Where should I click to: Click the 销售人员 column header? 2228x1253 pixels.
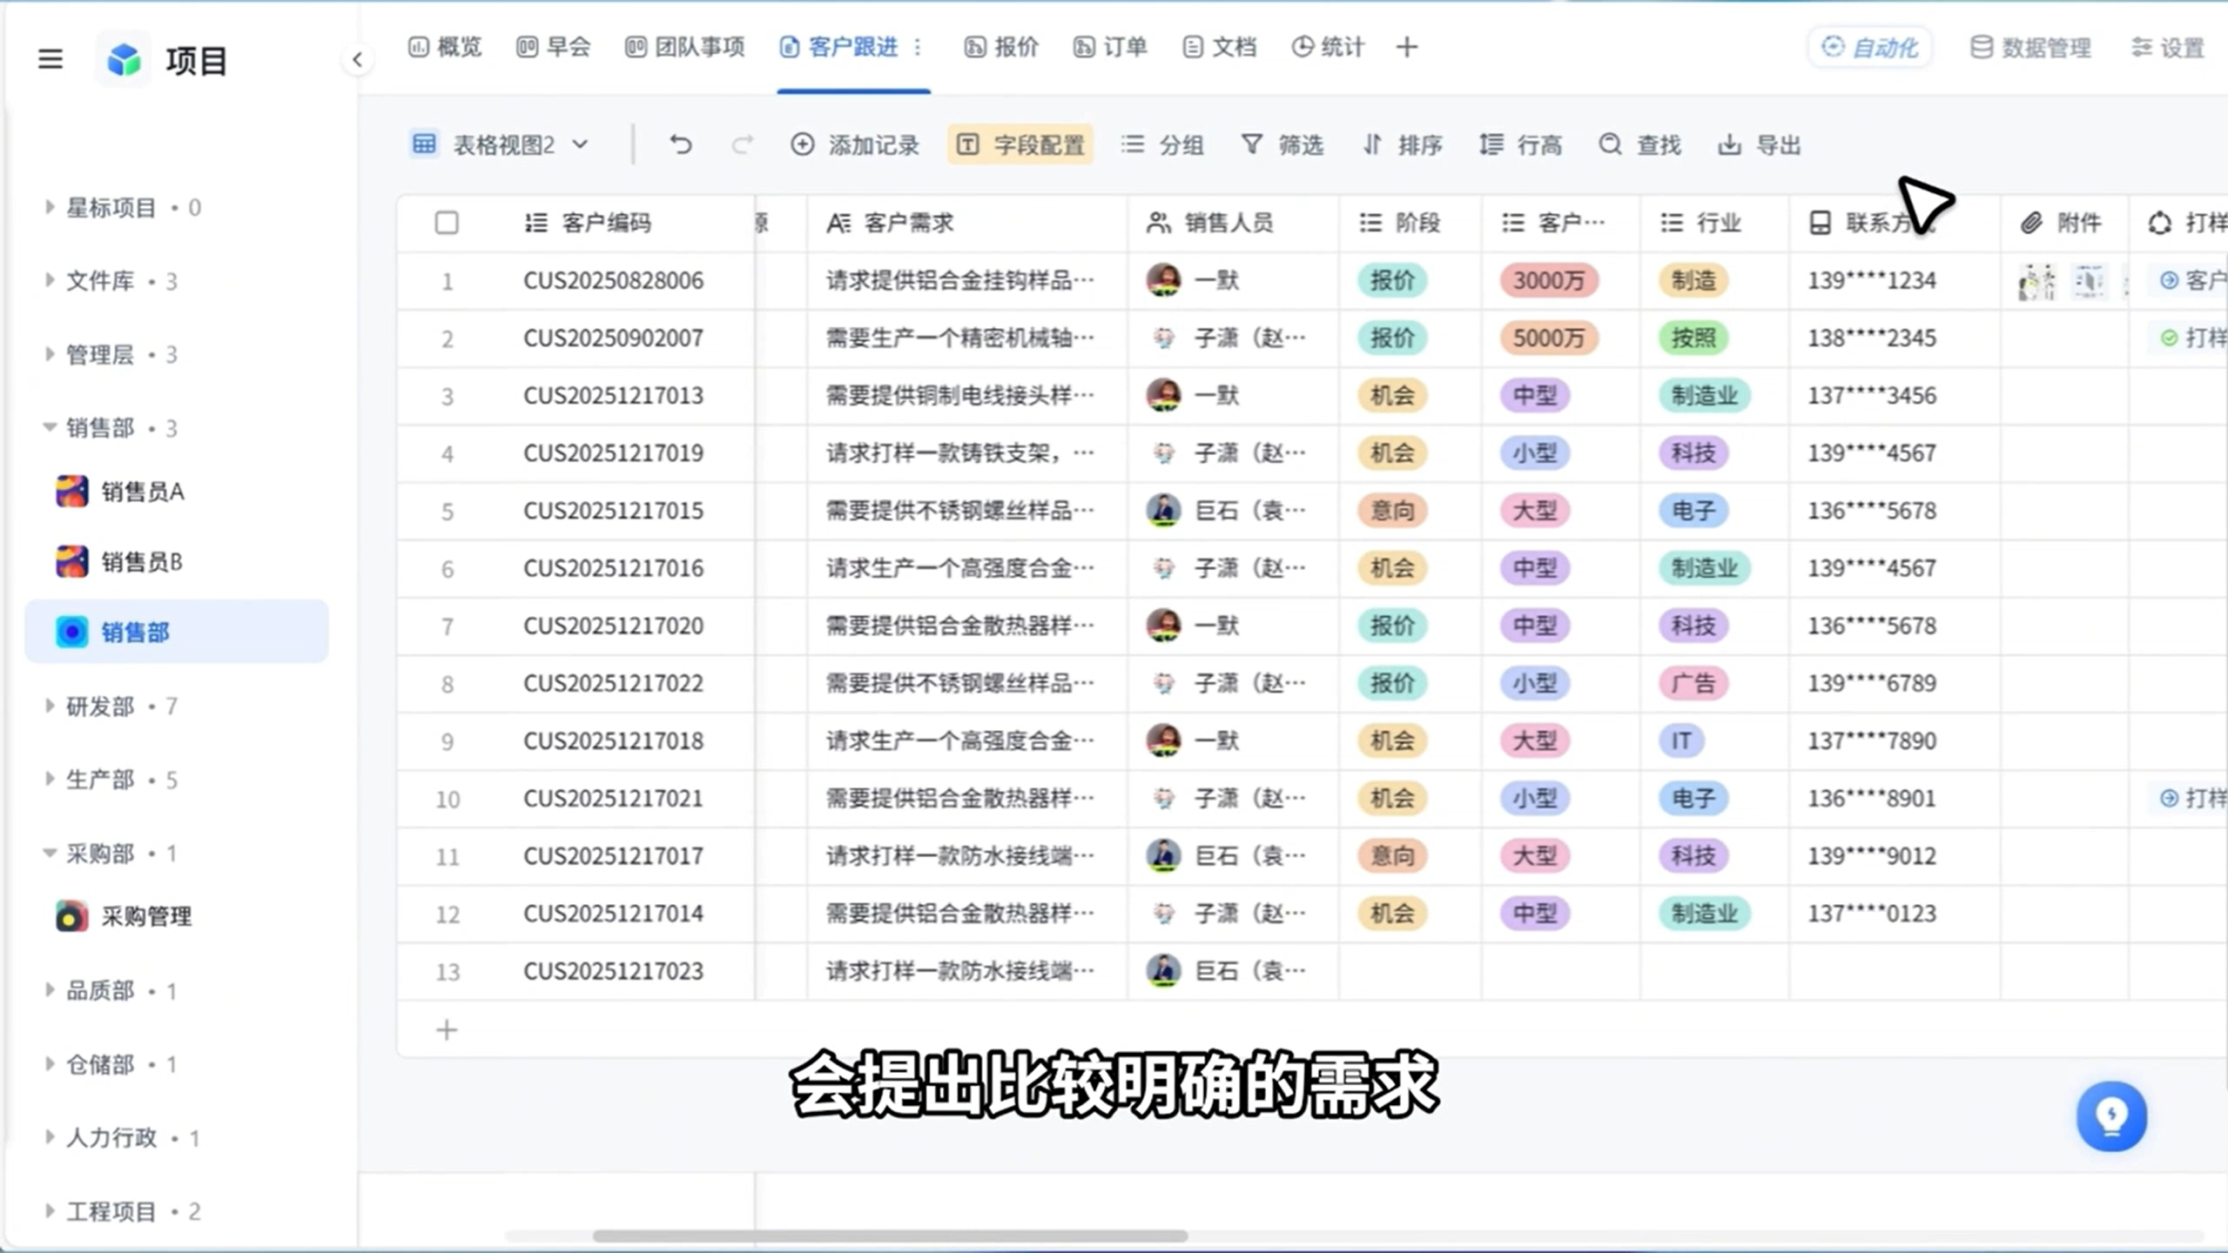click(1232, 223)
